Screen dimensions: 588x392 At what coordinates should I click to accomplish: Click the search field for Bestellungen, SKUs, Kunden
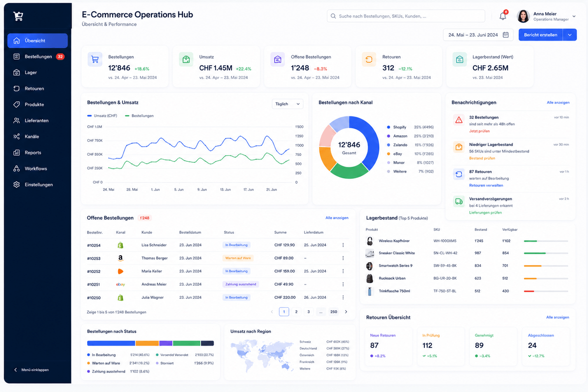pyautogui.click(x=406, y=16)
